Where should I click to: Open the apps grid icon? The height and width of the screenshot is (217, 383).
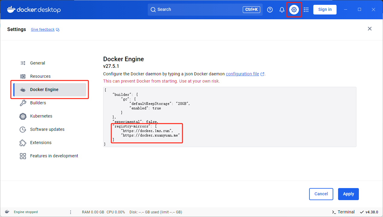click(306, 10)
